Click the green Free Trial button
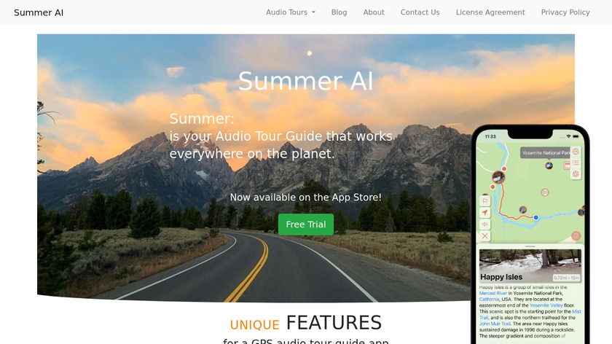Screen dimensions: 612x344 (x=305, y=224)
